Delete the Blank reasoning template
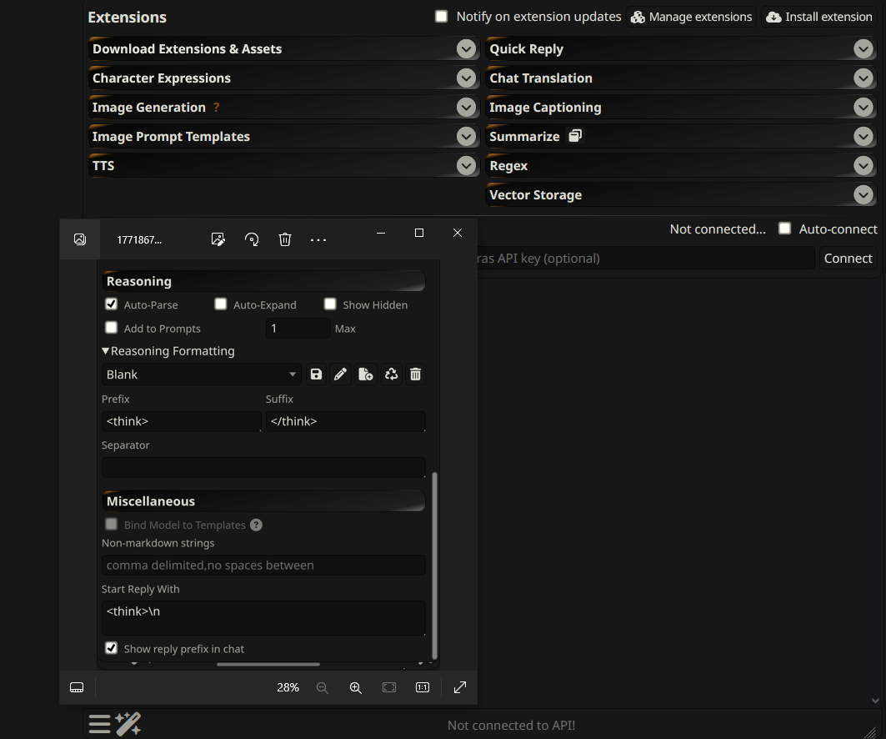 (x=415, y=375)
